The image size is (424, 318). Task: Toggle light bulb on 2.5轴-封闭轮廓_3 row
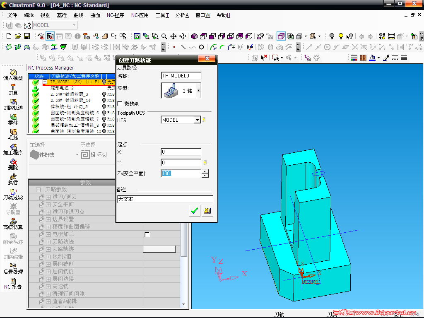[104, 94]
